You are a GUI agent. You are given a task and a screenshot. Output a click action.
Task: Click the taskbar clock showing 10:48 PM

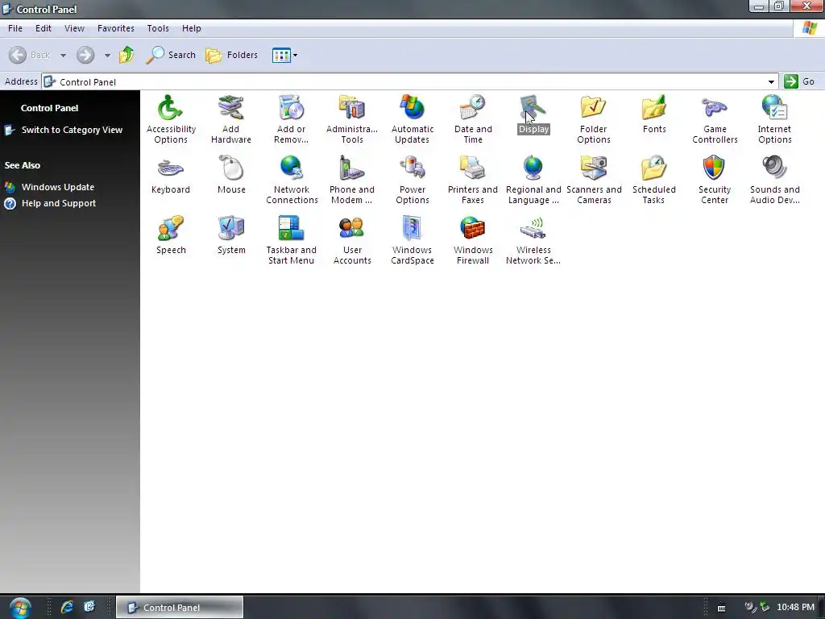point(795,607)
